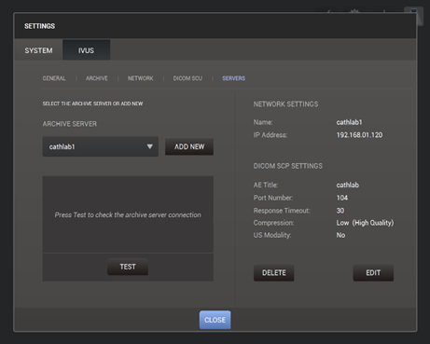
Task: Switch to the SYSTEM tab
Action: pos(38,50)
